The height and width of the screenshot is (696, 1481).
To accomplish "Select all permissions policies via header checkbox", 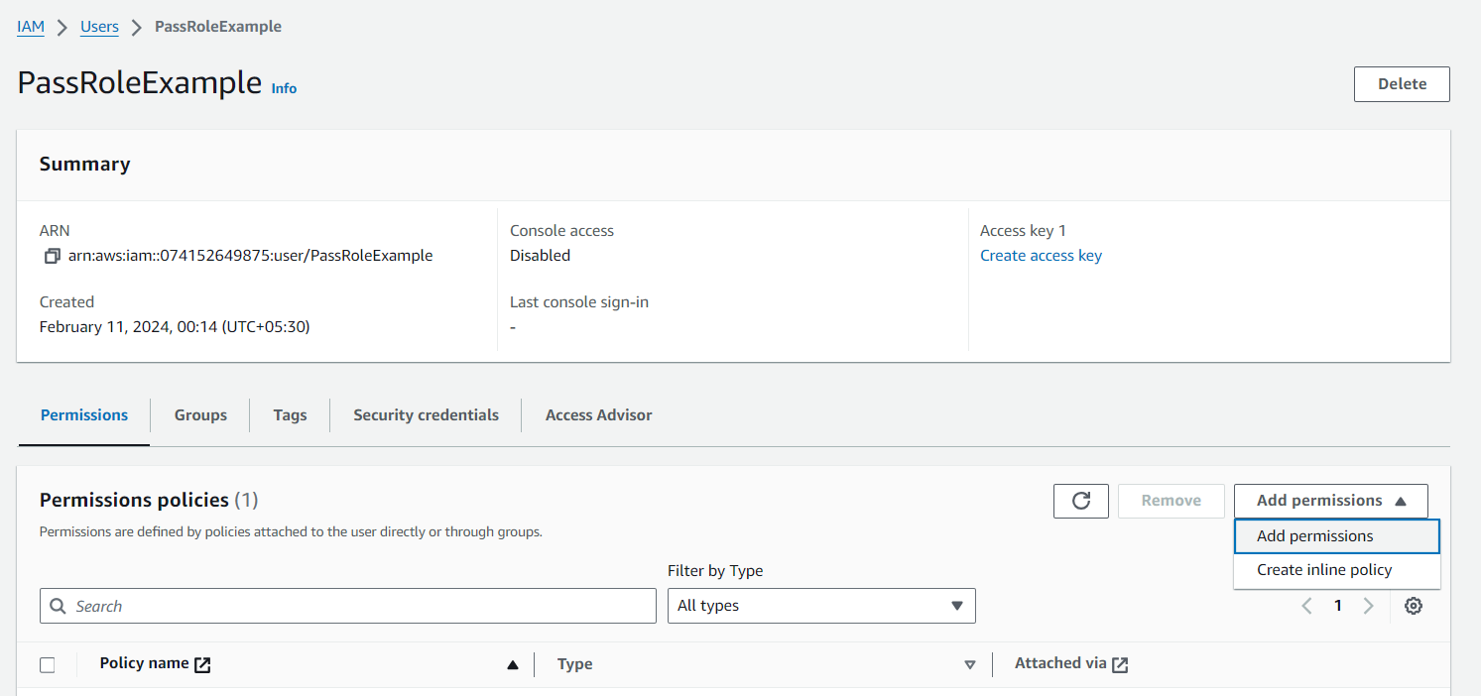I will pos(47,664).
